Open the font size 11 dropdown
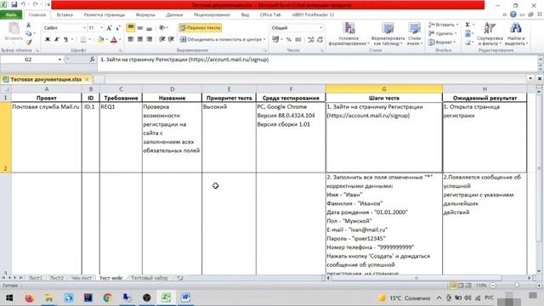Screen dimensions: 544x306 [101, 28]
